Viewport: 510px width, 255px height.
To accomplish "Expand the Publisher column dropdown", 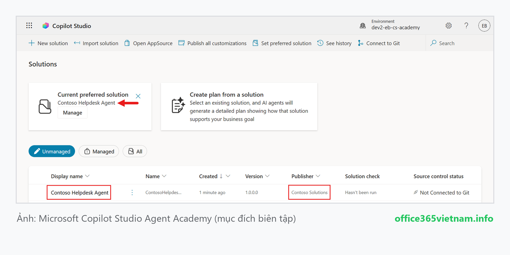I will point(318,176).
